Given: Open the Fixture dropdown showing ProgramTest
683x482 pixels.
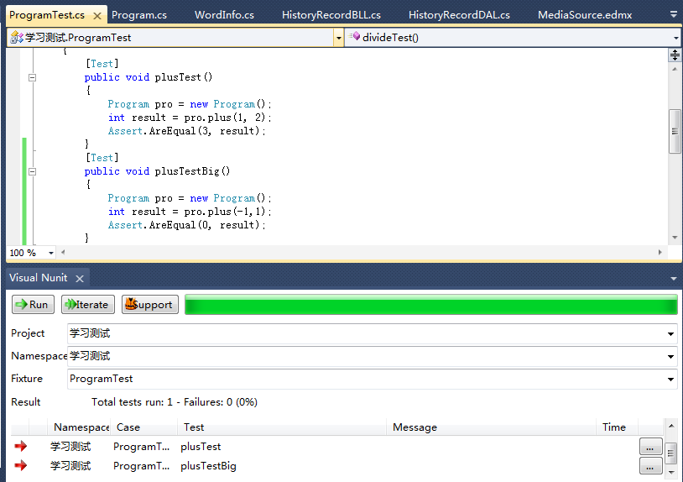Looking at the screenshot, I should [670, 380].
